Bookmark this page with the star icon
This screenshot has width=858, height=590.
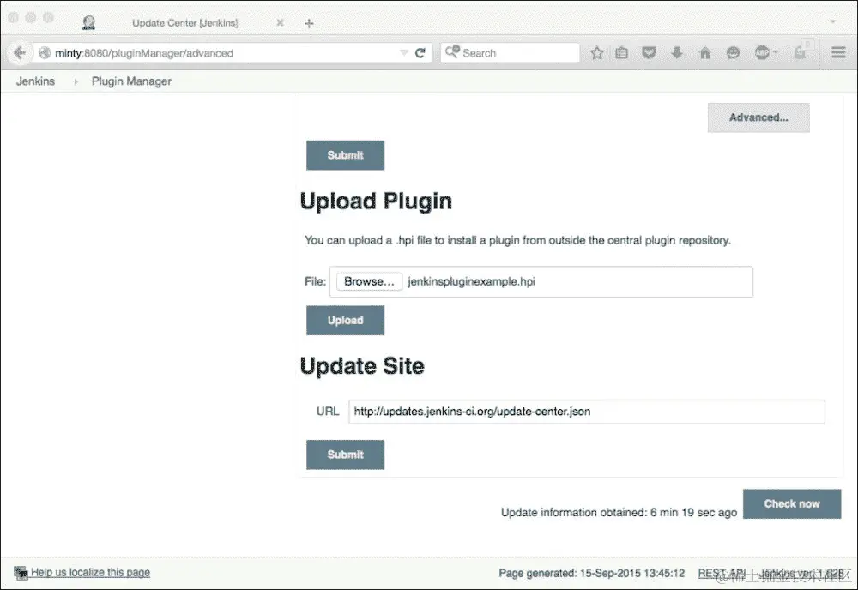click(597, 53)
